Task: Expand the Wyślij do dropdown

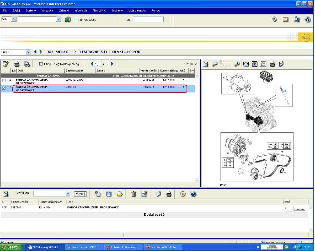Action: (x=68, y=194)
